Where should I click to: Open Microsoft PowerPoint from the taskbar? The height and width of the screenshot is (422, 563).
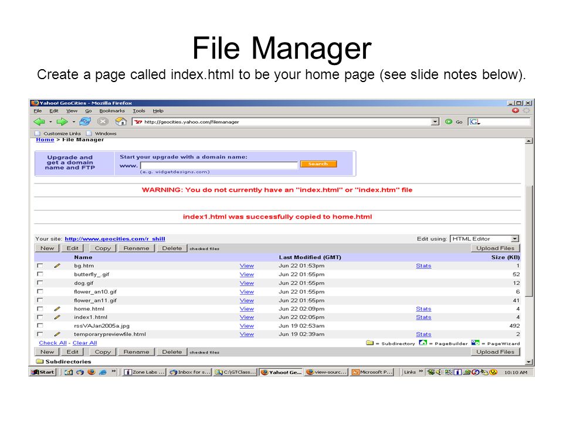click(372, 372)
